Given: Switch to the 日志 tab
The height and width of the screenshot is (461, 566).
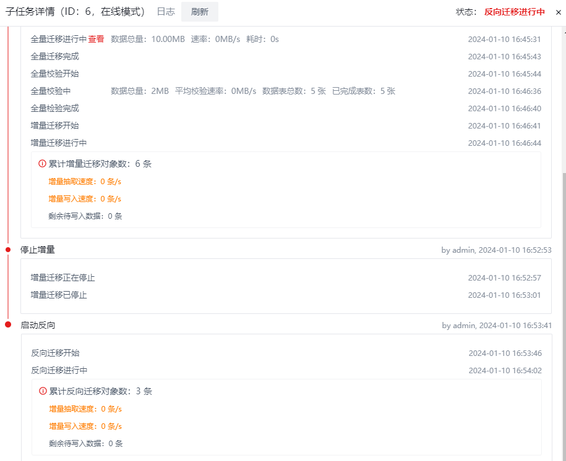Looking at the screenshot, I should pyautogui.click(x=165, y=11).
